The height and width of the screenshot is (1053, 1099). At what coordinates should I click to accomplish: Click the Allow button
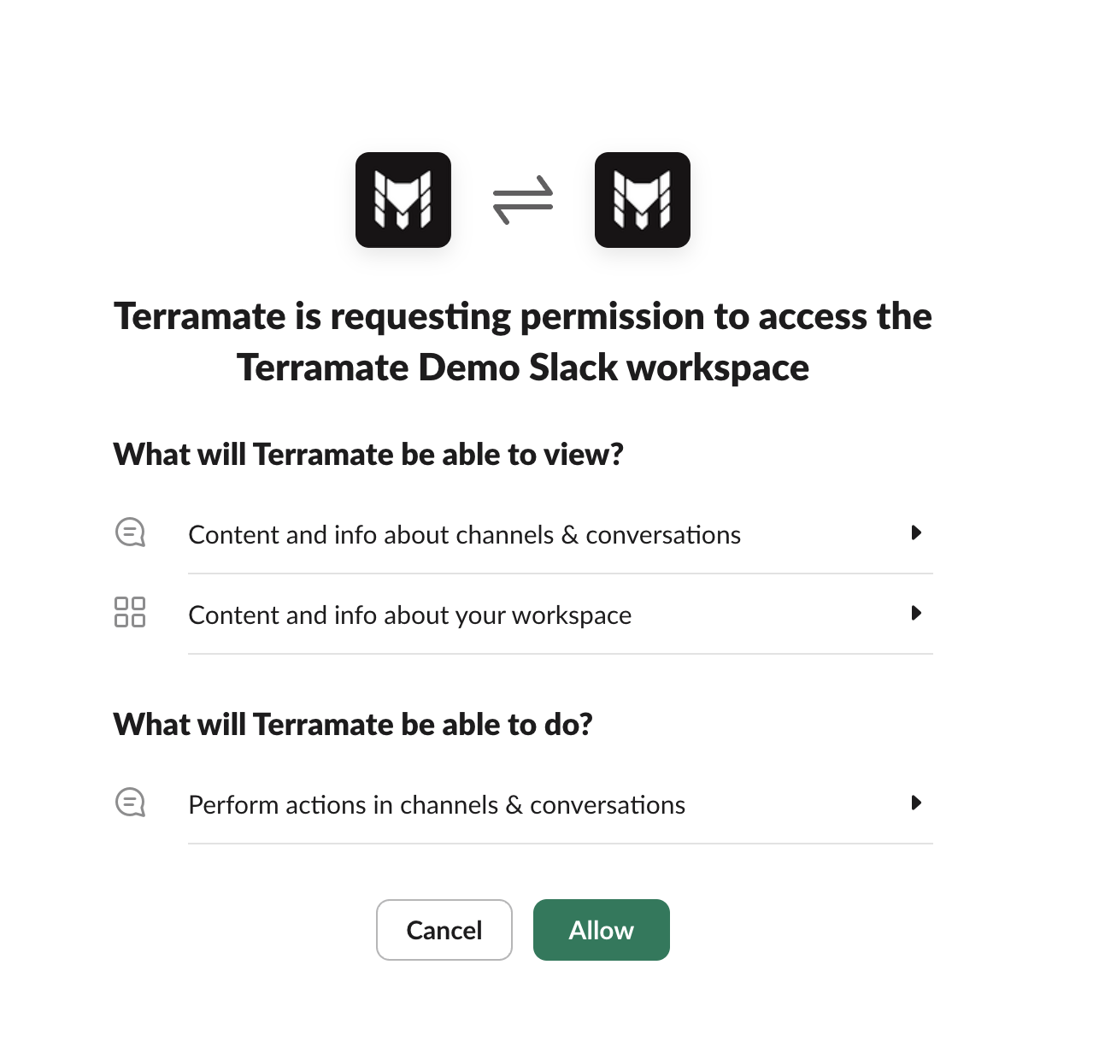coord(601,930)
